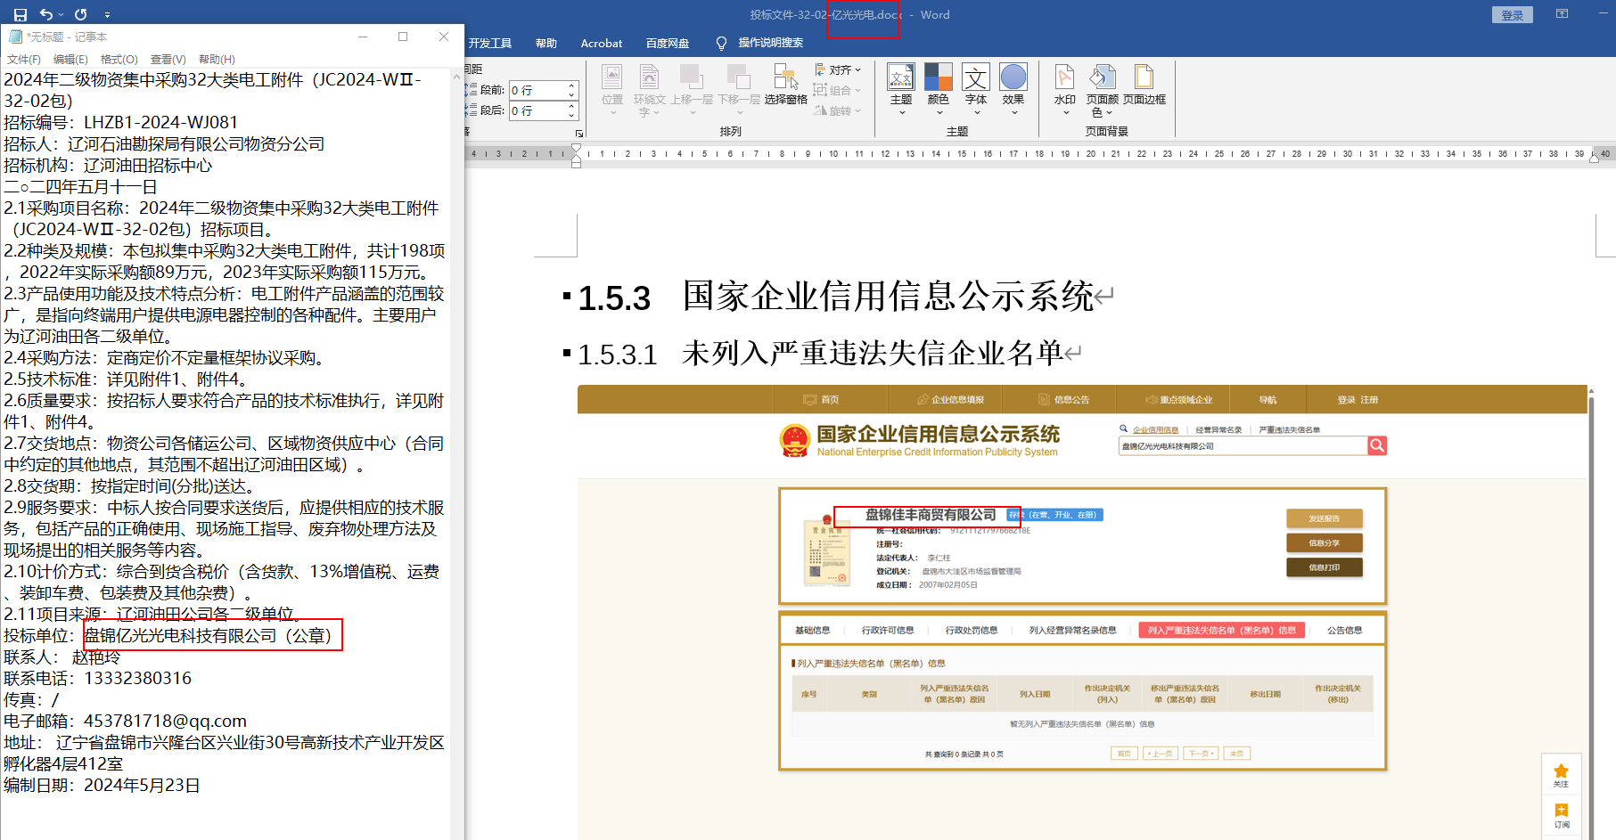Open the 主题 themes gallery

[901, 89]
